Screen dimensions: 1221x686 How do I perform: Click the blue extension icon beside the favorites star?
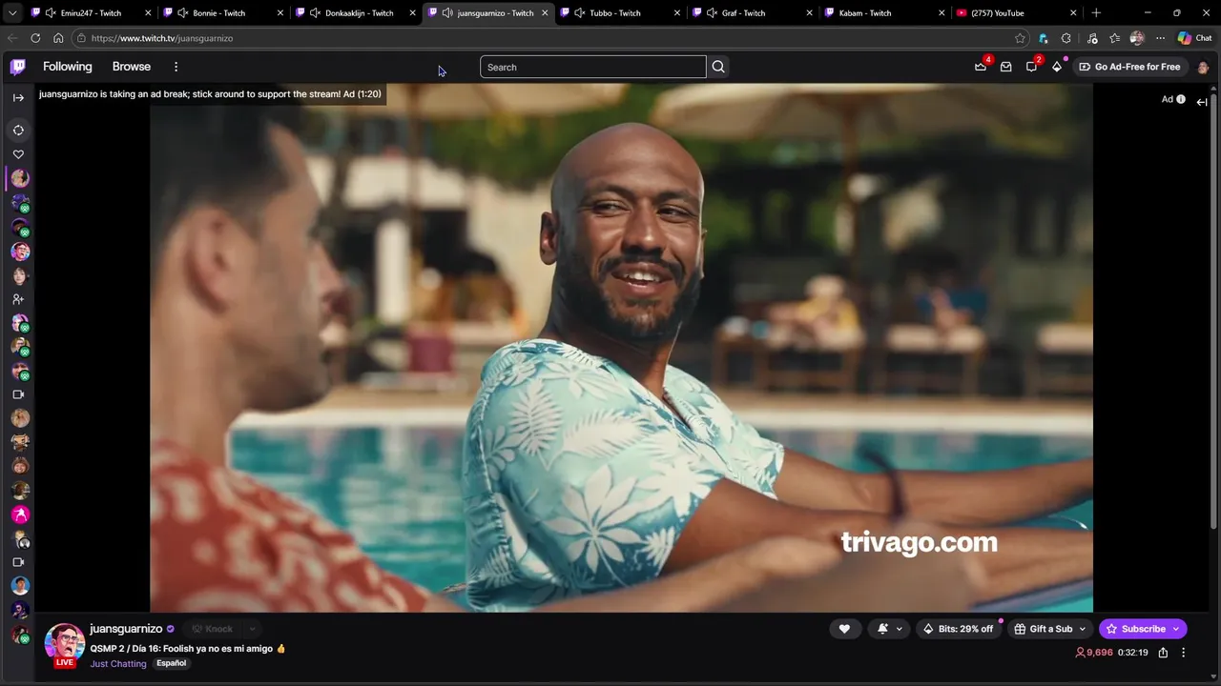pyautogui.click(x=1043, y=38)
